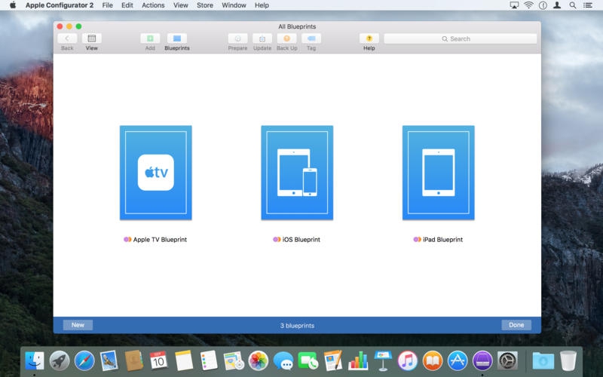Open the View toolbar dropdown

91,38
